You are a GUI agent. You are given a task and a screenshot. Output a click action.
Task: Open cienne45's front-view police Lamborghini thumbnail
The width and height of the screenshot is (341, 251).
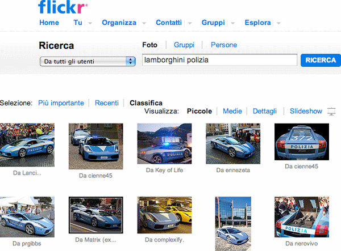click(96, 146)
